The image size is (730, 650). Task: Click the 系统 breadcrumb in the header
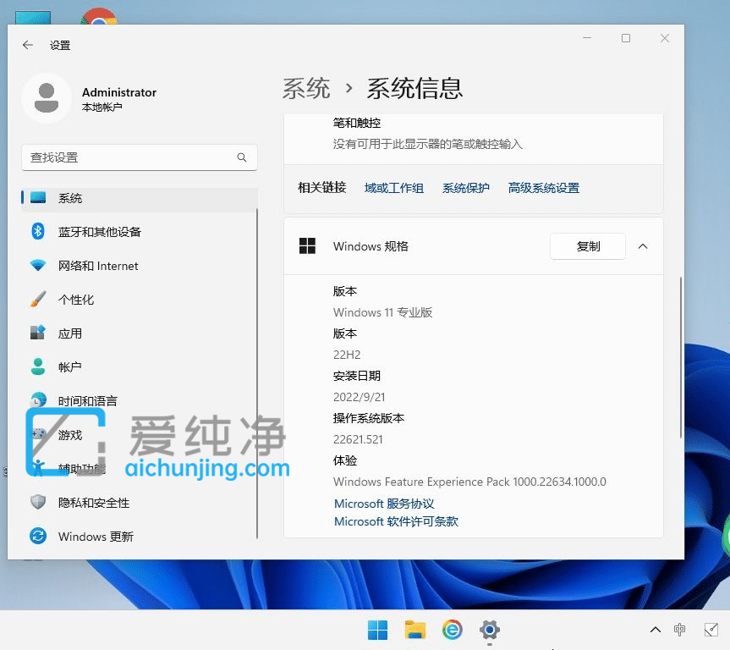(x=306, y=88)
